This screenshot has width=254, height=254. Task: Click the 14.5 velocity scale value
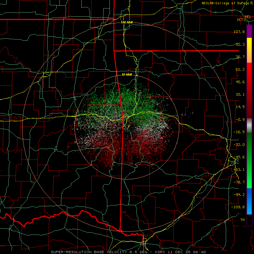pyautogui.click(x=240, y=107)
